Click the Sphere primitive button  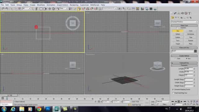(x=178, y=34)
